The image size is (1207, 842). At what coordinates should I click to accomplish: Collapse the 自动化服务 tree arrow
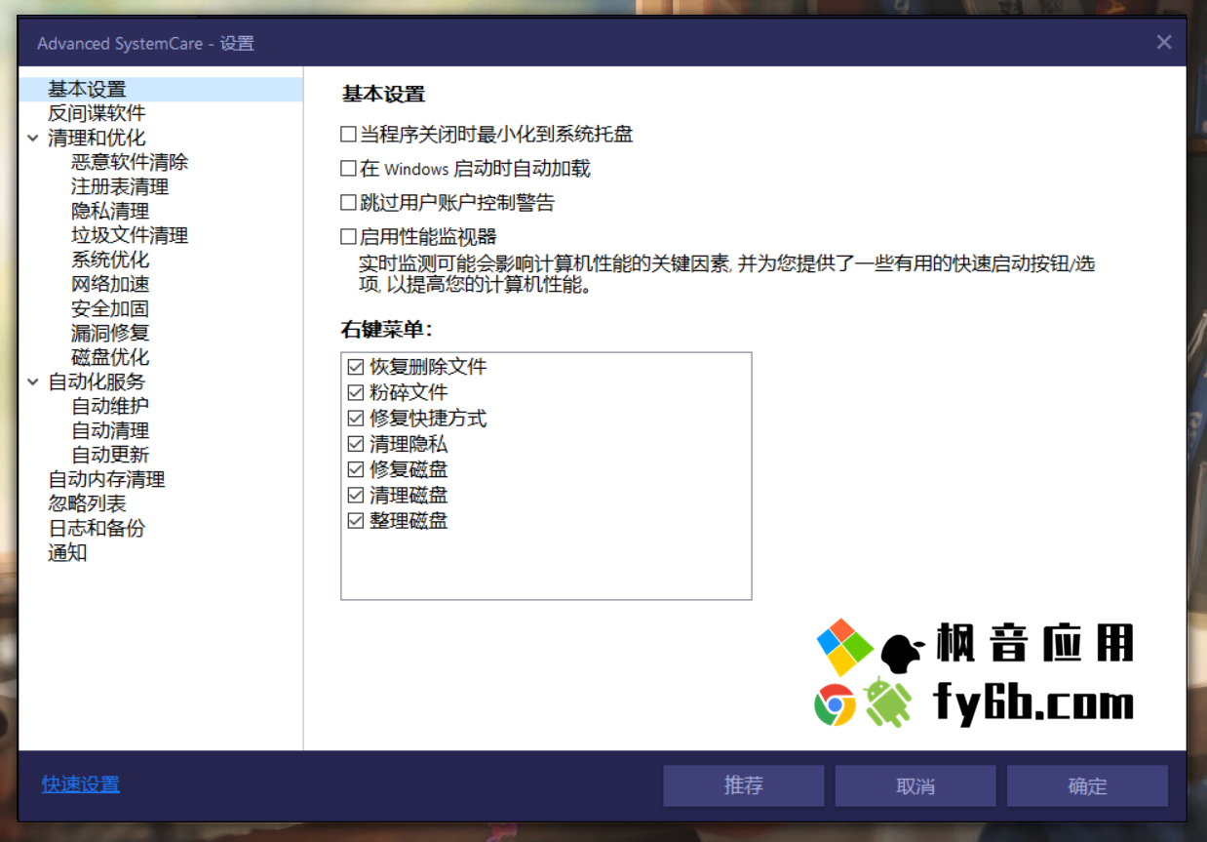(33, 382)
